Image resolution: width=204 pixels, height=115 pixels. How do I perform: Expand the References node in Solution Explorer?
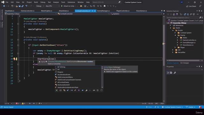171,26
